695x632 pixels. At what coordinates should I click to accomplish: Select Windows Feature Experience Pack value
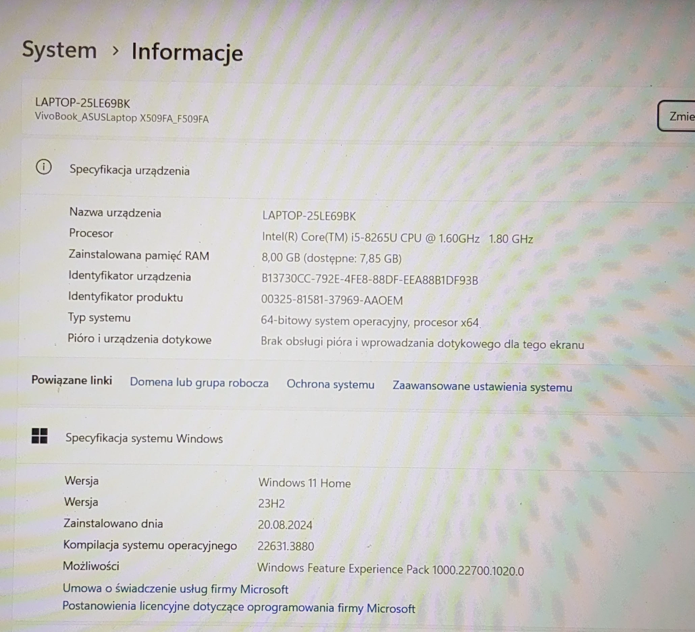coord(390,569)
